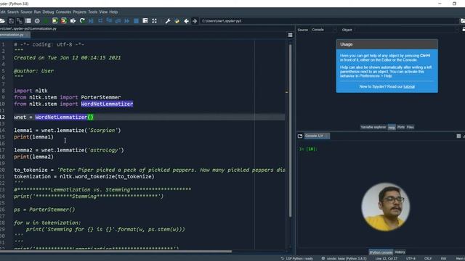Open the Consoles menu
This screenshot has height=261, width=465.
(x=63, y=12)
